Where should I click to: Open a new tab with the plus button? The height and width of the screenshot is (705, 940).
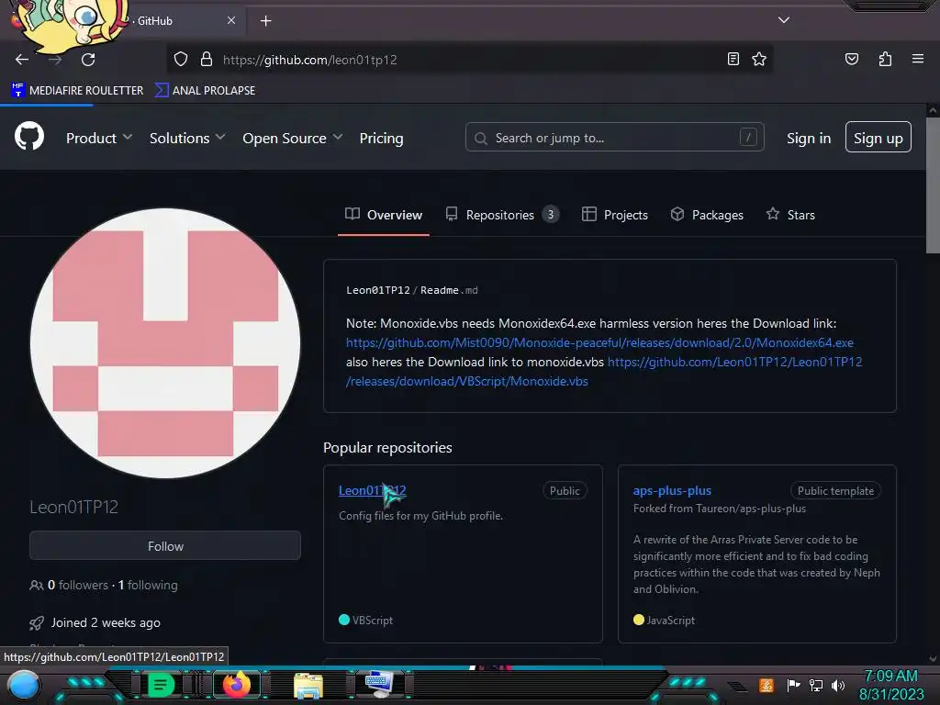[x=265, y=21]
